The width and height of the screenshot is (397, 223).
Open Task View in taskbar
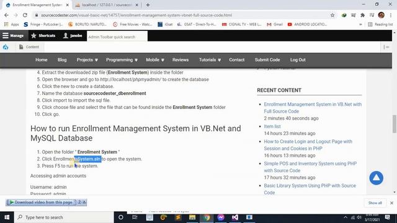click(135, 217)
